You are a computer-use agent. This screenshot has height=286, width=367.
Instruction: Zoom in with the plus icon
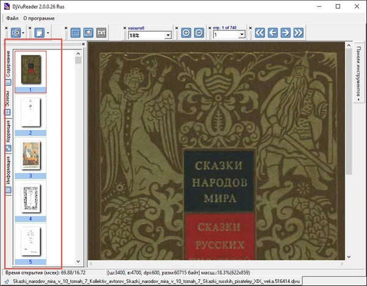186,33
